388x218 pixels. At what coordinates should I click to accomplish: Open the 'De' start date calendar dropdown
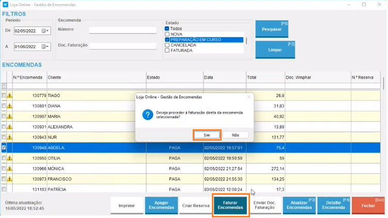pyautogui.click(x=45, y=31)
